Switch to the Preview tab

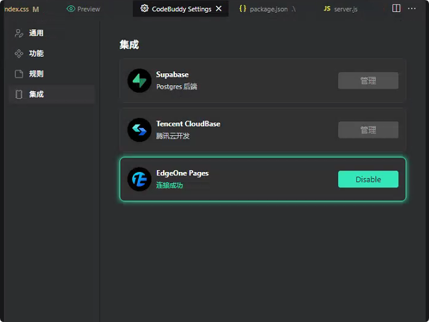[x=83, y=9]
